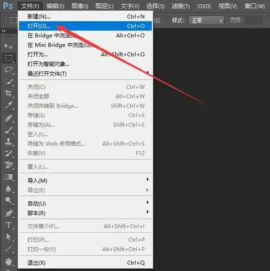Screen dimensions: 270x271
Task: Click 退出(X) to quit Photoshop
Action: click(85, 263)
